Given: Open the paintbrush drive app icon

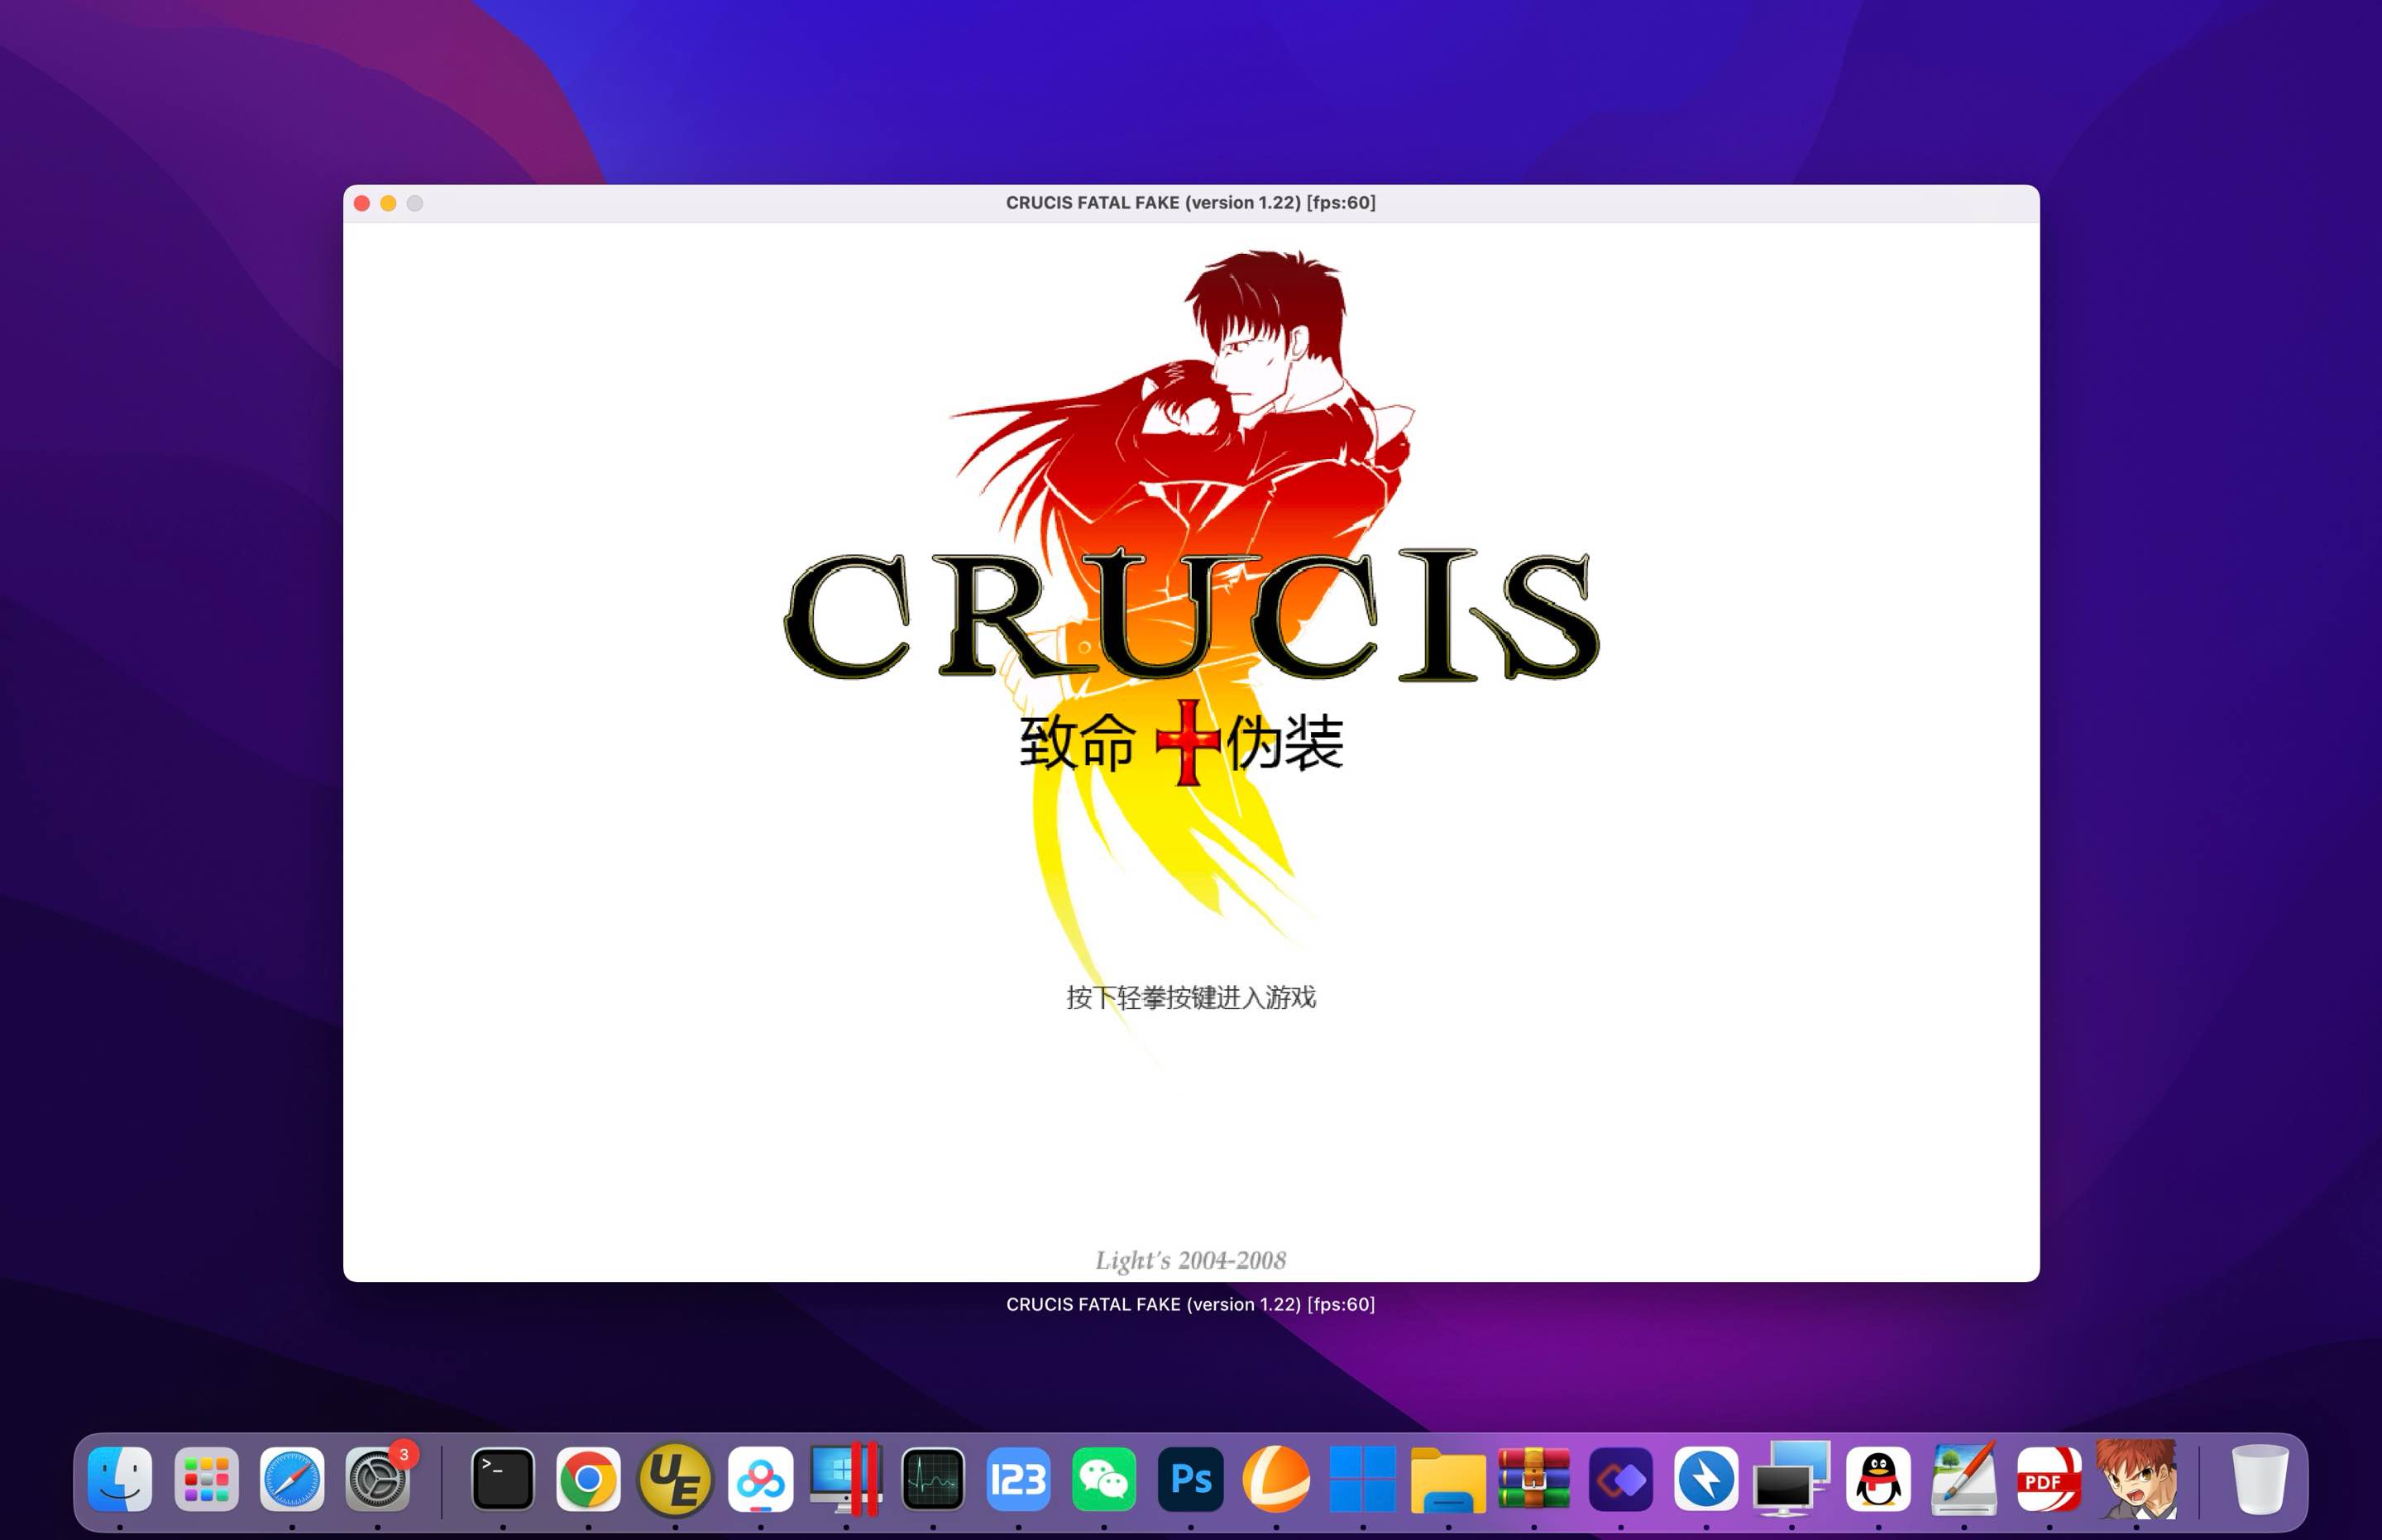Looking at the screenshot, I should coord(1964,1479).
